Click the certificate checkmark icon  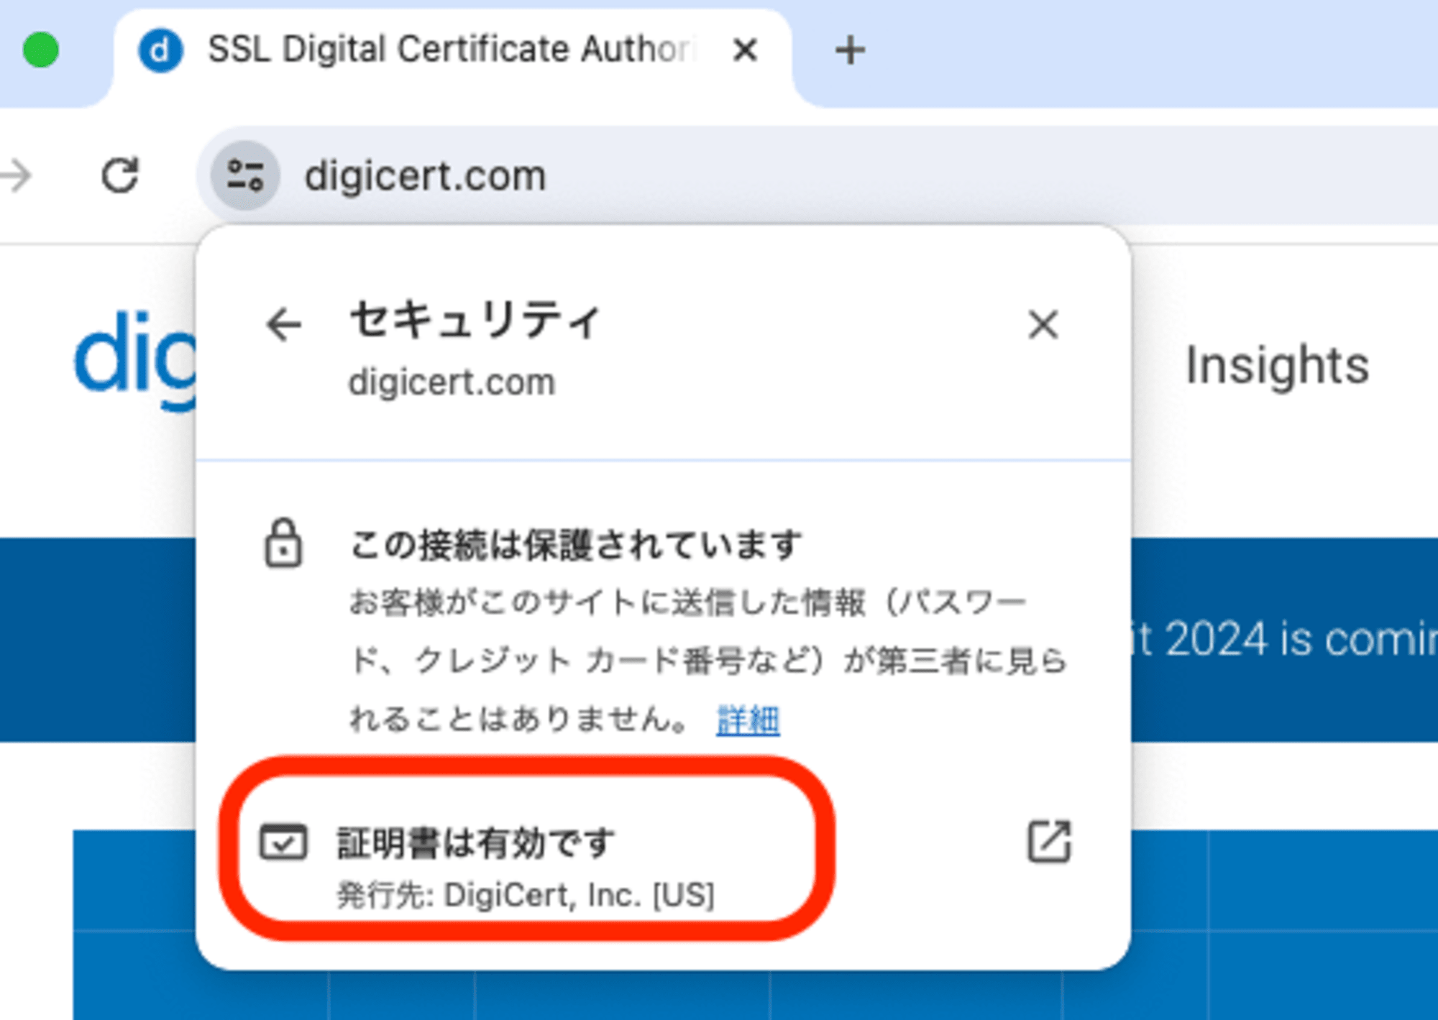click(x=283, y=842)
